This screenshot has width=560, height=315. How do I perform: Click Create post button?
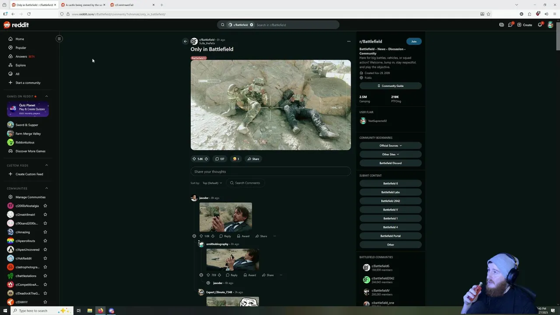click(525, 25)
